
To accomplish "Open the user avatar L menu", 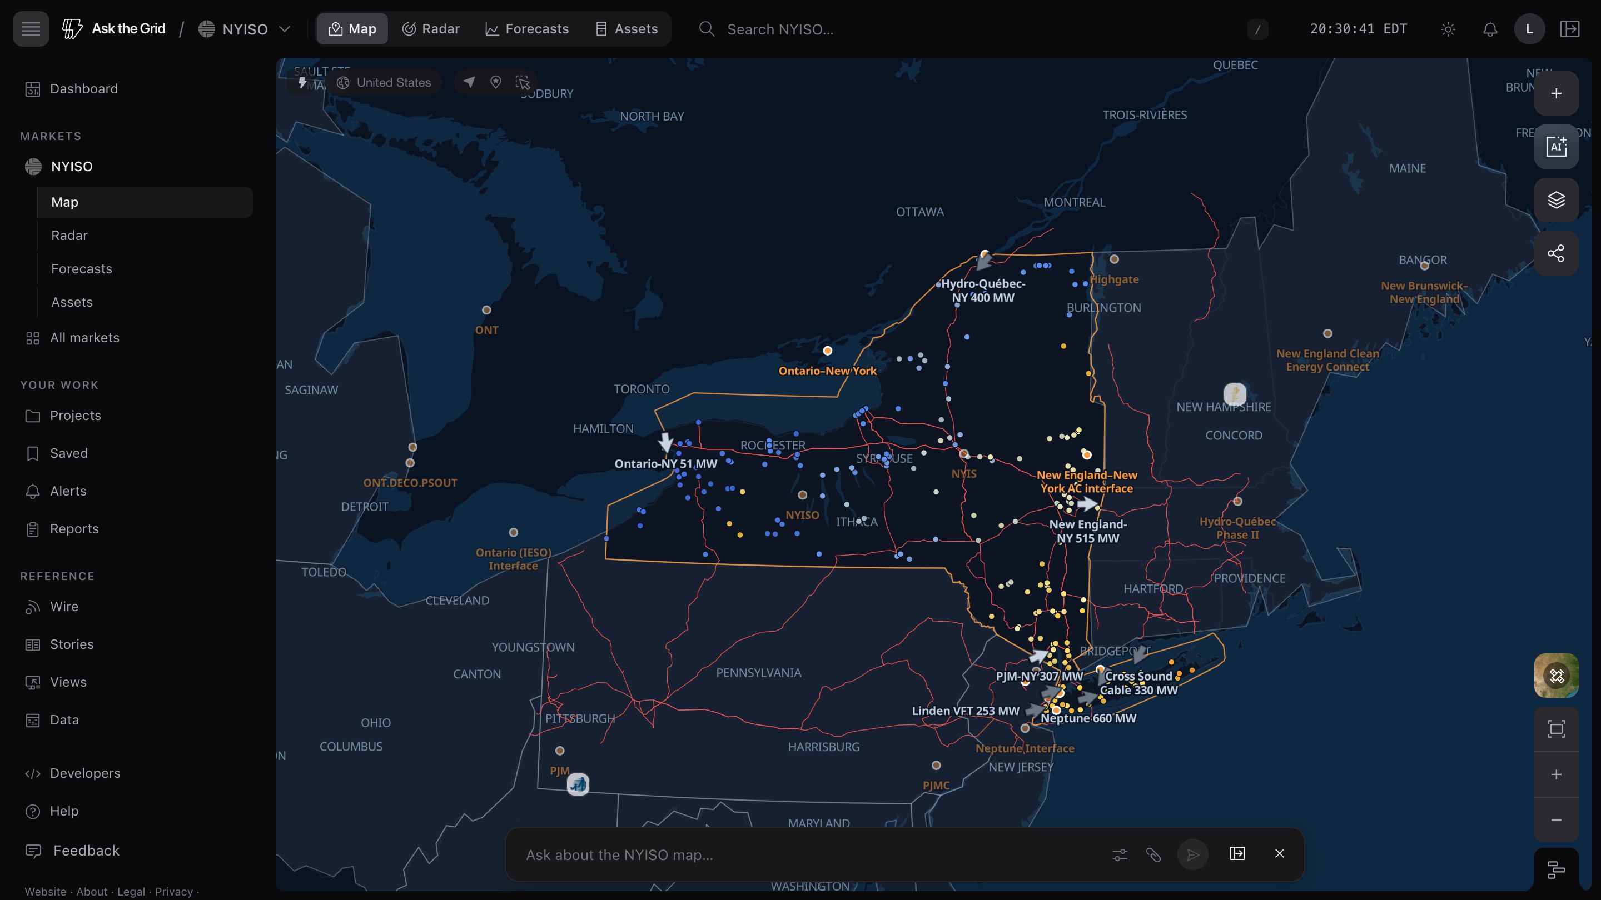I will click(1529, 29).
